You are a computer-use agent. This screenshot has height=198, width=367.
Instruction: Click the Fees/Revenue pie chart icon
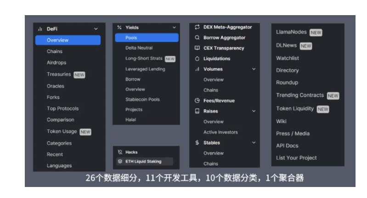198,101
